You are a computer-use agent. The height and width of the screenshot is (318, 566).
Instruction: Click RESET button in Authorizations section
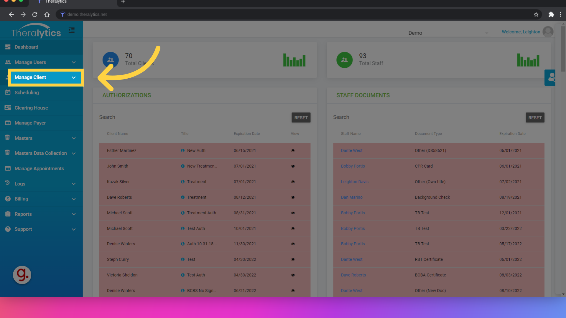[x=301, y=117]
